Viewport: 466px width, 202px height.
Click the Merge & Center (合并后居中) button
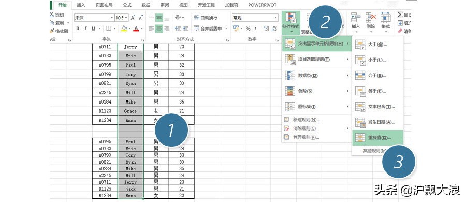208,28
